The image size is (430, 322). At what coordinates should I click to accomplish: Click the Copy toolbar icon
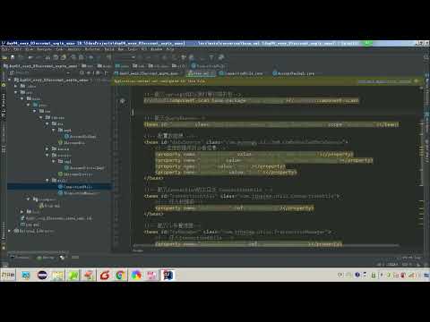tap(56, 57)
